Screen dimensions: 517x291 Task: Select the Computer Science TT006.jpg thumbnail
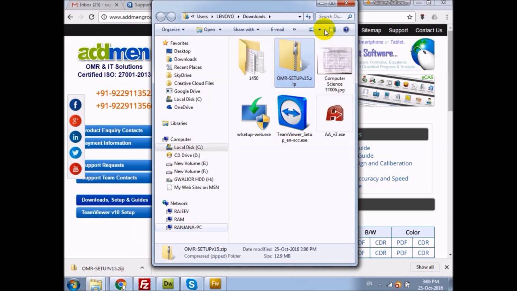click(334, 61)
